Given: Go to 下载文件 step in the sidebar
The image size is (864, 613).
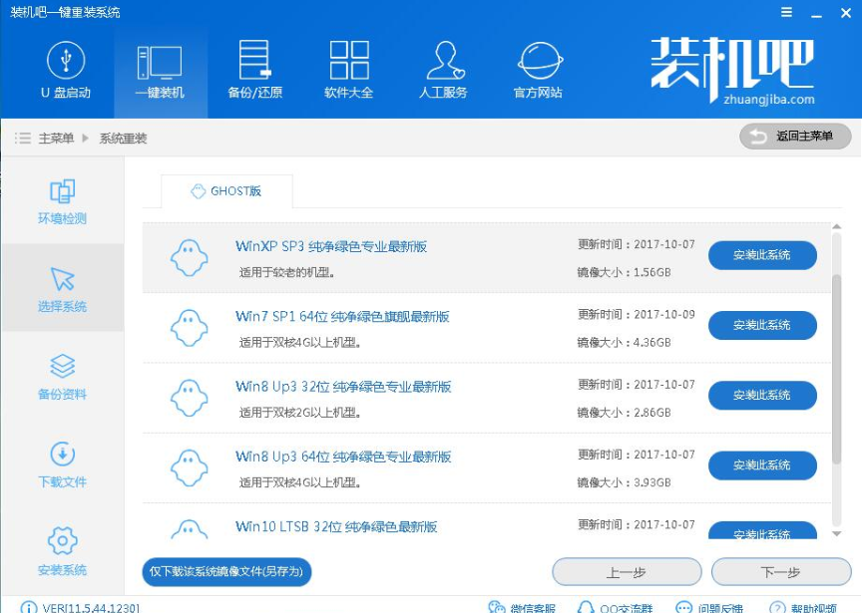Looking at the screenshot, I should 62,464.
